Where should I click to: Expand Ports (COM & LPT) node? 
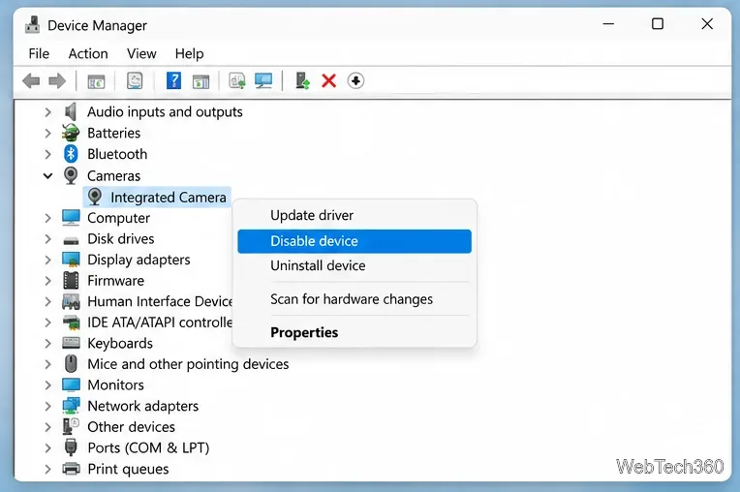point(47,447)
